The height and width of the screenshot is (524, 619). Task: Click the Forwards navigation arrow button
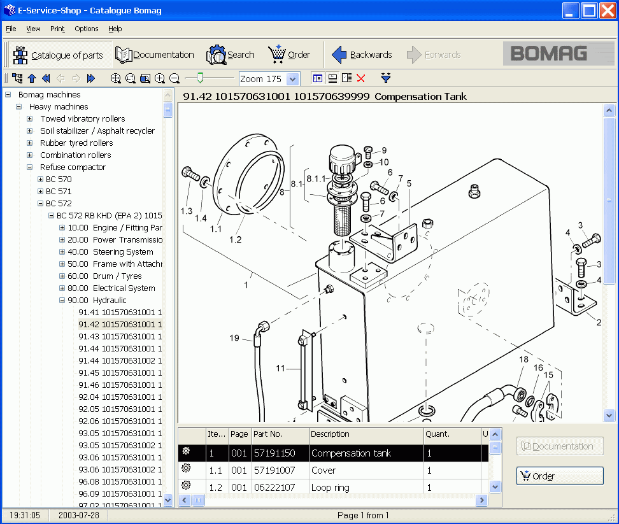[x=434, y=55]
